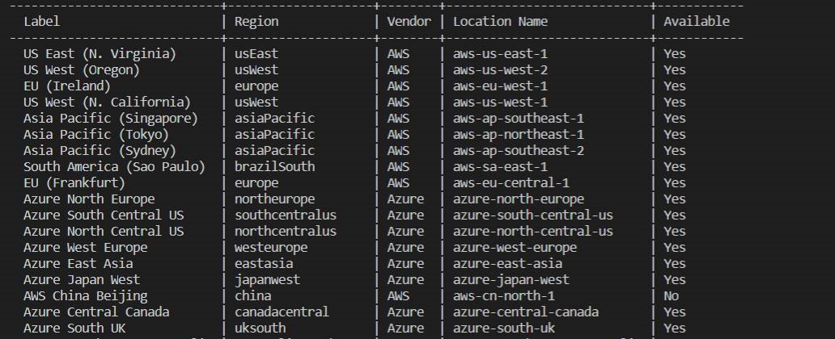Click the brazilSouth region value

(275, 167)
